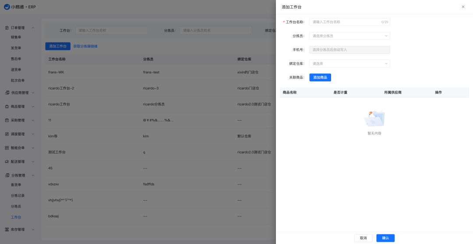
Task: Close the 添加工作台 drawer with X
Action: 463,7
